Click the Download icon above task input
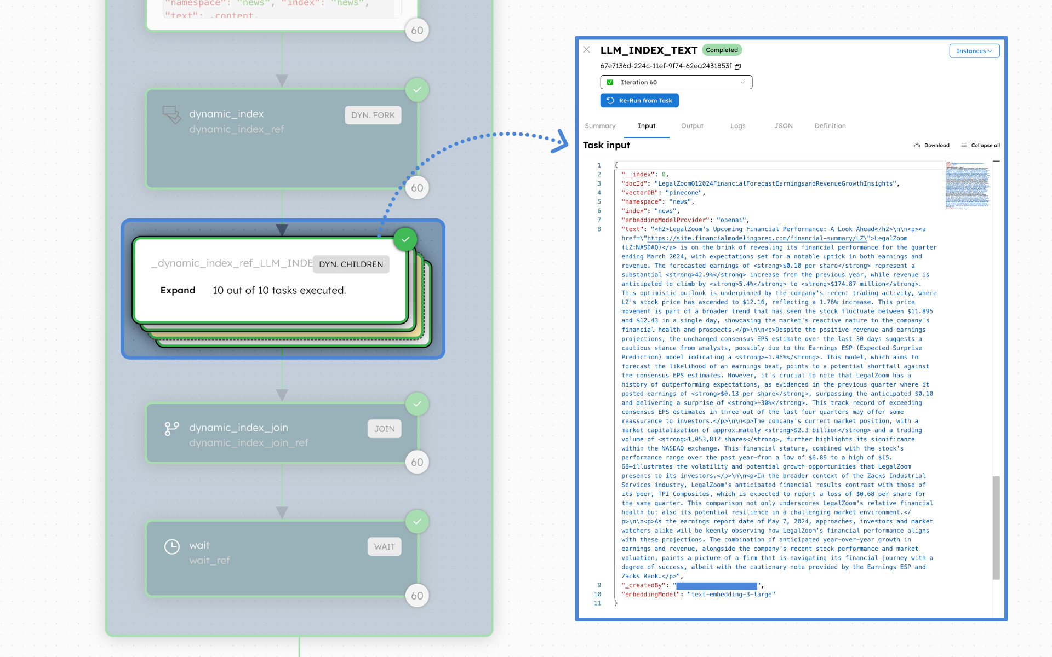 pos(917,145)
